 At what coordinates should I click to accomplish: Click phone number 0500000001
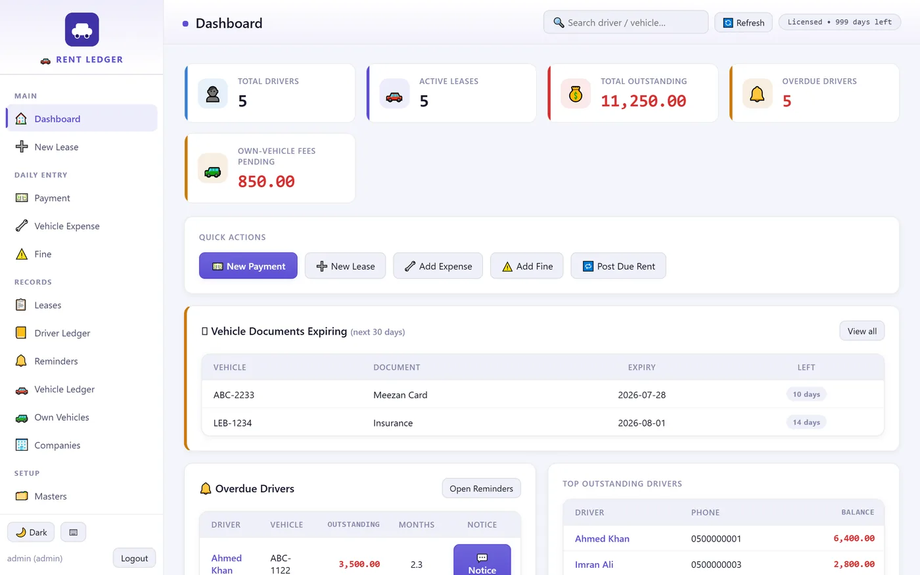pyautogui.click(x=716, y=538)
